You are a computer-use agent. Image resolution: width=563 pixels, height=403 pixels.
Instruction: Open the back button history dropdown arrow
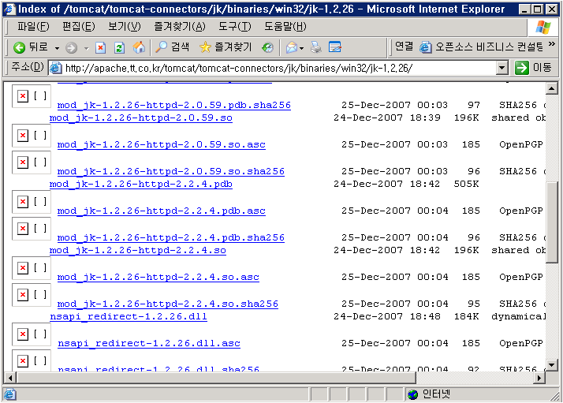click(x=57, y=48)
